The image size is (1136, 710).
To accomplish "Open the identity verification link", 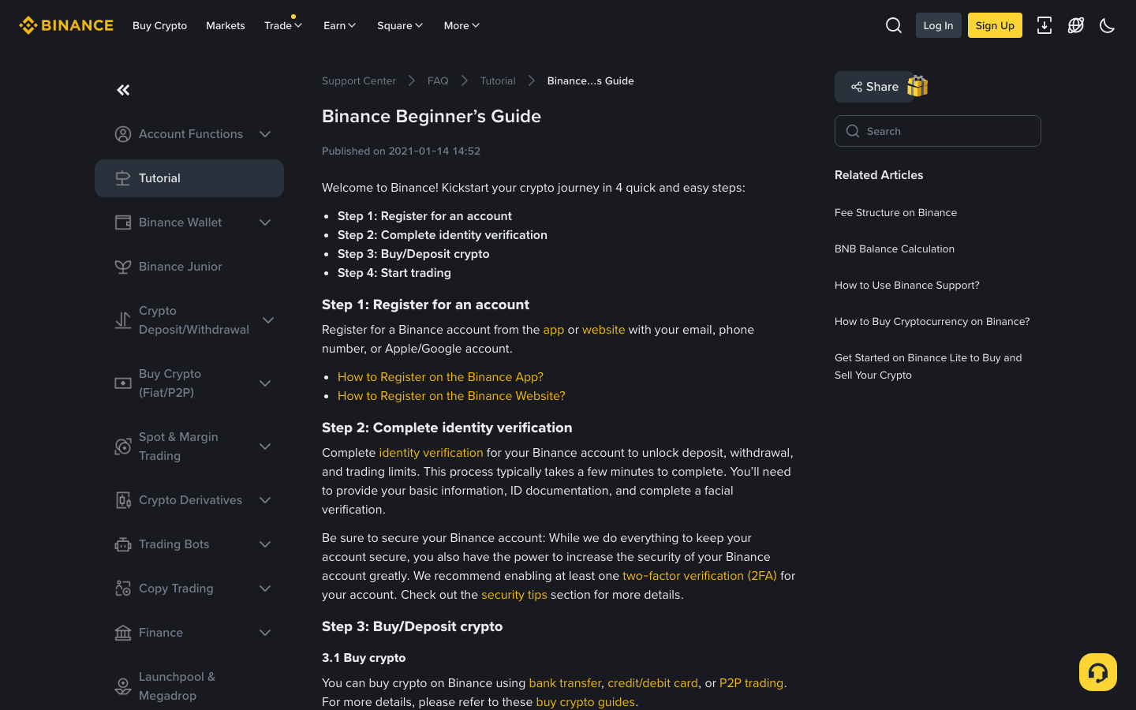I will pyautogui.click(x=431, y=453).
